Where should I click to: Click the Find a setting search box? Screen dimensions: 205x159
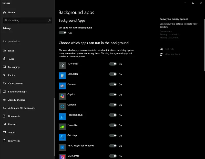tap(26, 20)
